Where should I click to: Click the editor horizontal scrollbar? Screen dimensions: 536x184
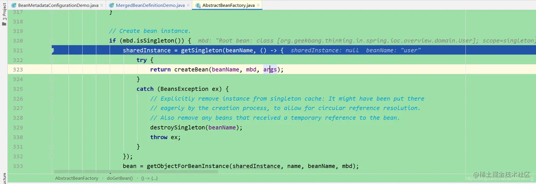(x=136, y=172)
